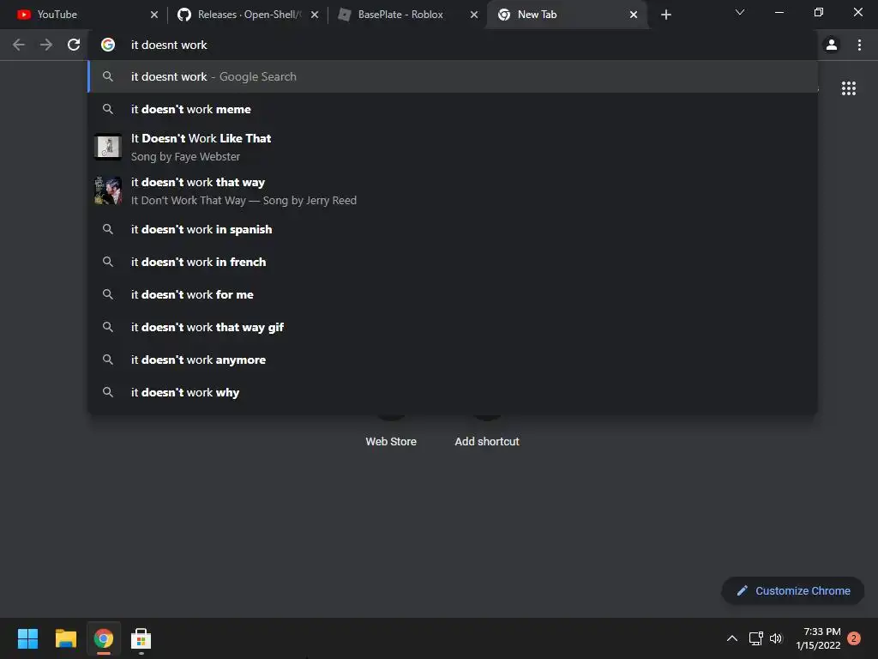Select 'it doesn't work why' suggestion
The image size is (878, 659).
pyautogui.click(x=453, y=392)
